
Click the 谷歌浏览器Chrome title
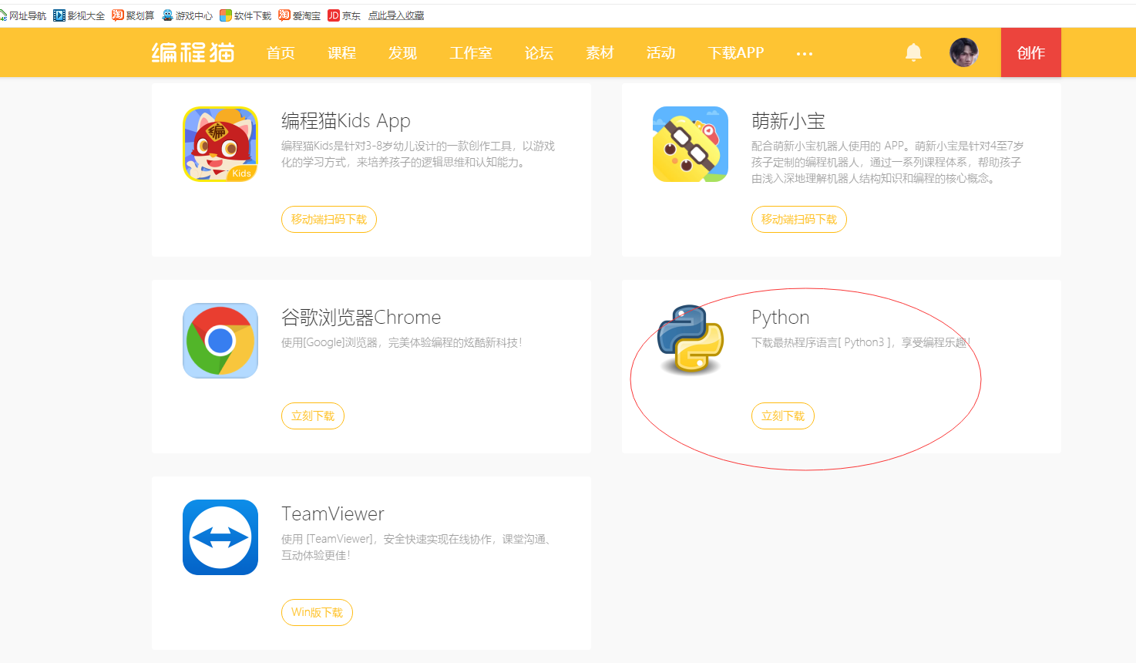(361, 318)
